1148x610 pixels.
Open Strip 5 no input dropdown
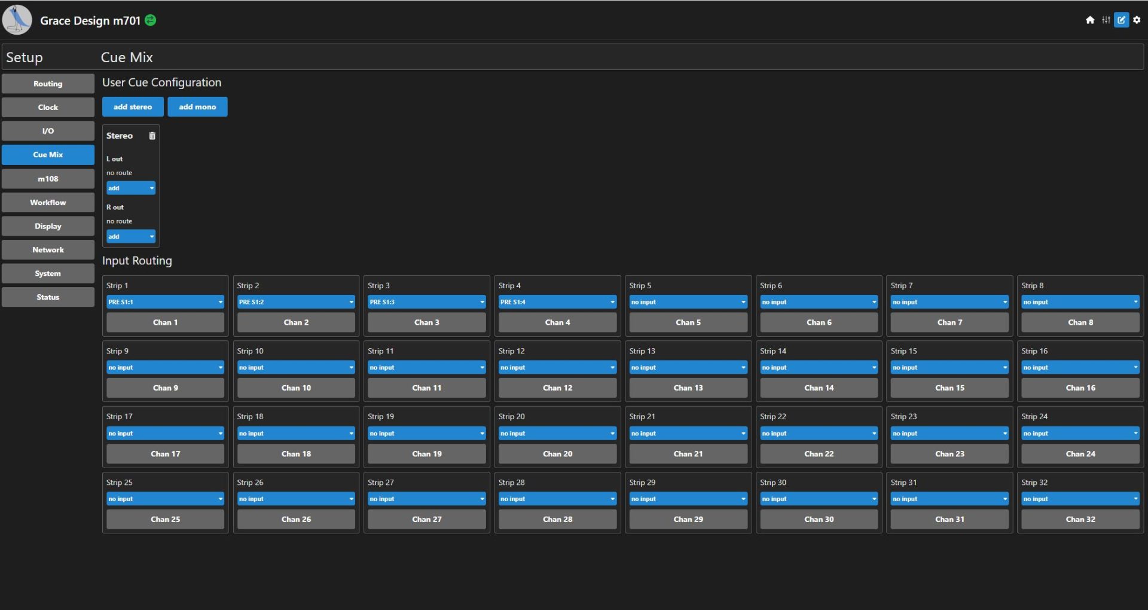click(688, 302)
